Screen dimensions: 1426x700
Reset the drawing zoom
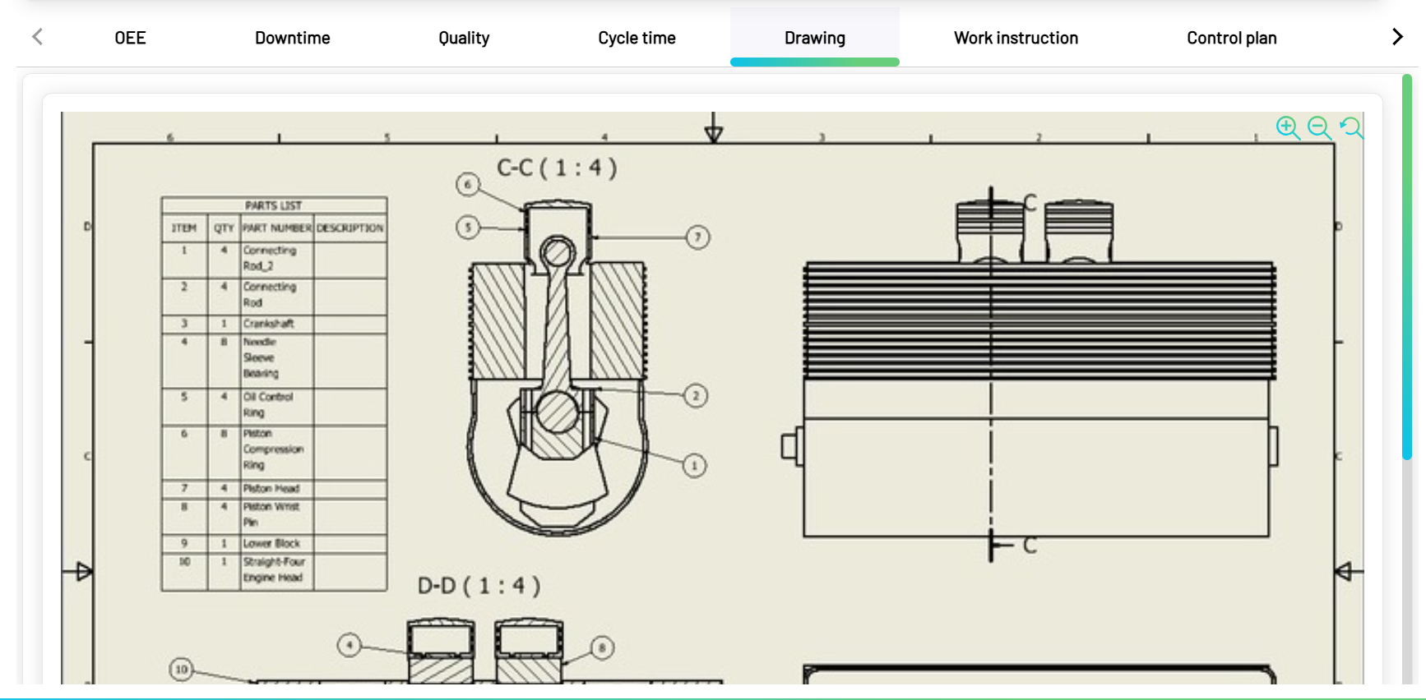[x=1351, y=127]
